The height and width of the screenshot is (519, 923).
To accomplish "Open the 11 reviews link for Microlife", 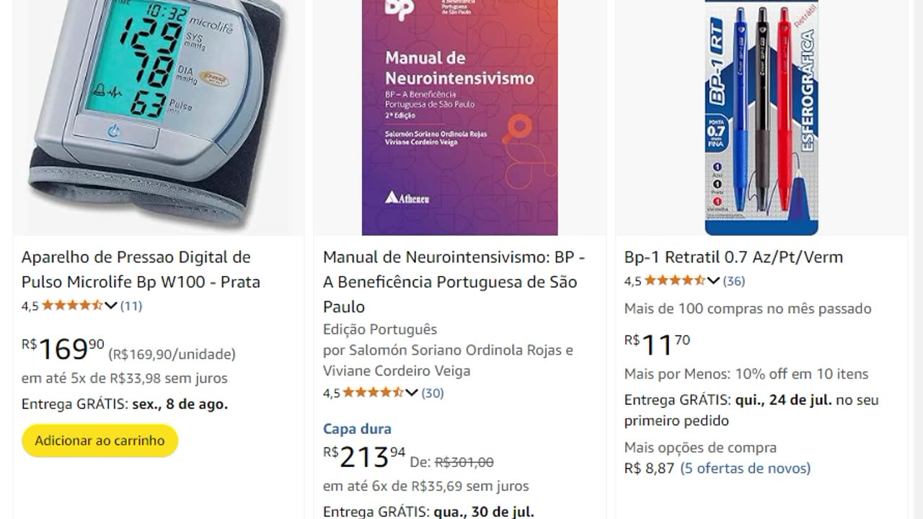I will point(131,306).
